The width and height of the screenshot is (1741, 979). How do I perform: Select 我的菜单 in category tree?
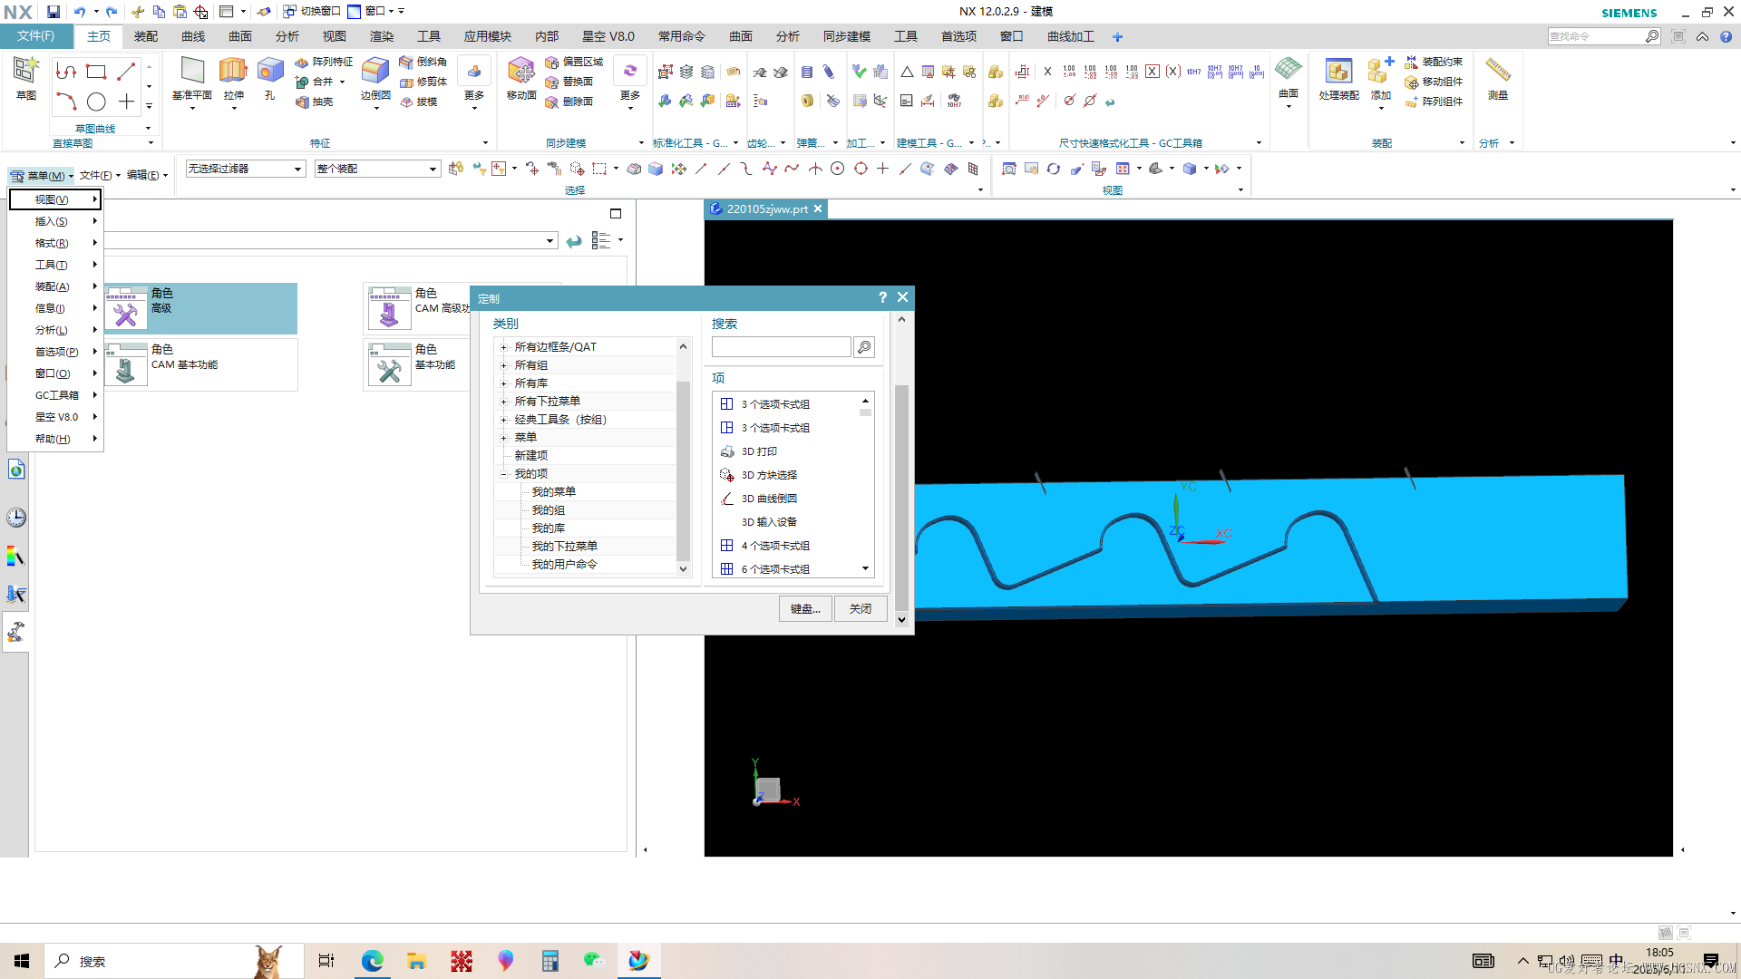(553, 492)
